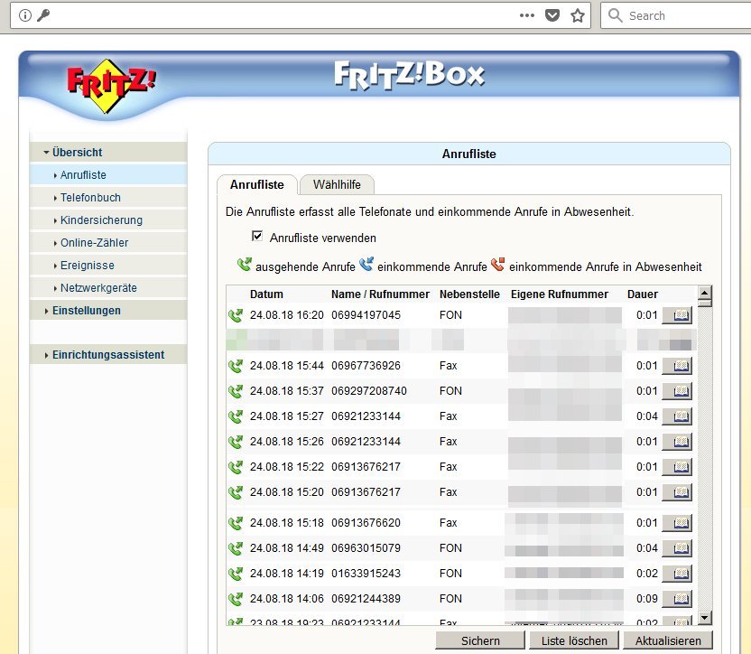Select number 069297208740

[369, 391]
